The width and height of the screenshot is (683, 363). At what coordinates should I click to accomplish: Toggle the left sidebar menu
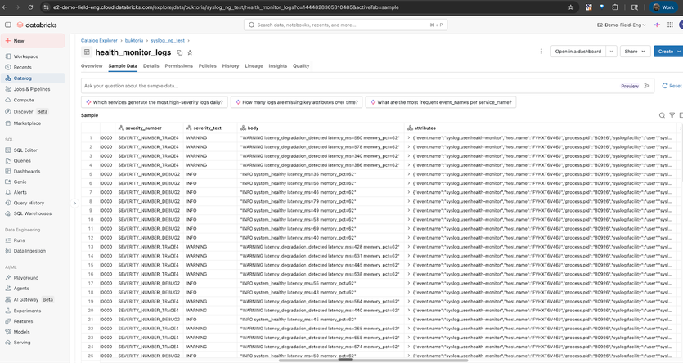(x=8, y=25)
